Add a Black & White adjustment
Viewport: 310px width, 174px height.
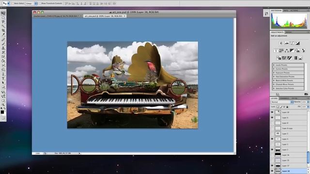[292, 51]
